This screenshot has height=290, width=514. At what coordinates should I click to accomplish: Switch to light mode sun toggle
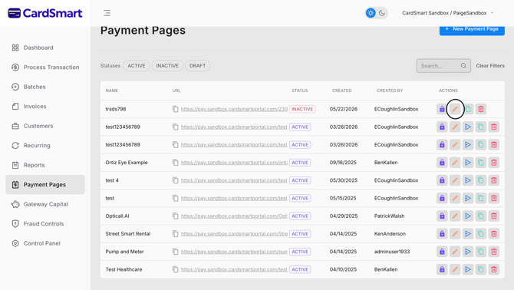click(x=371, y=13)
